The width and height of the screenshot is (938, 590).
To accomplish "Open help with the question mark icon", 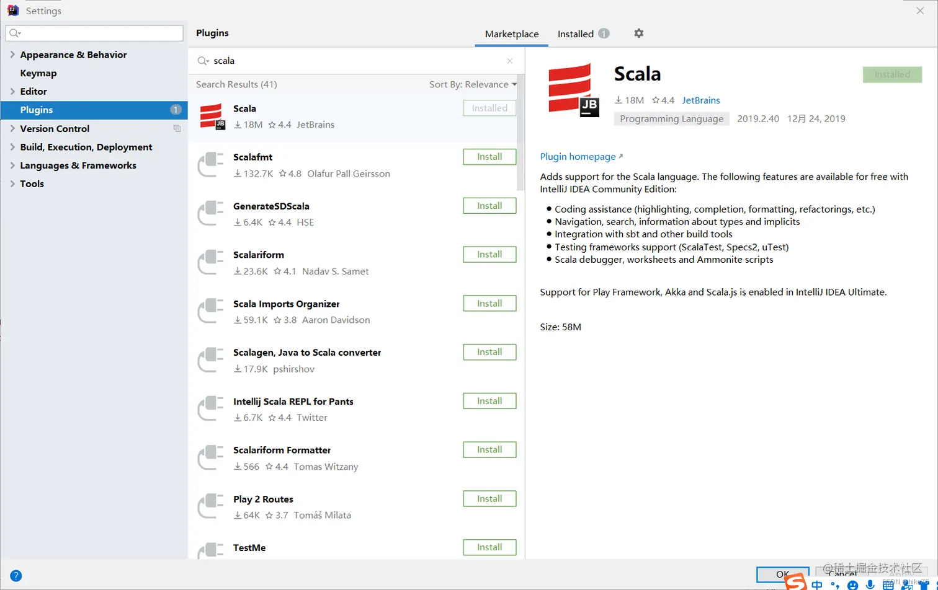I will click(x=16, y=576).
